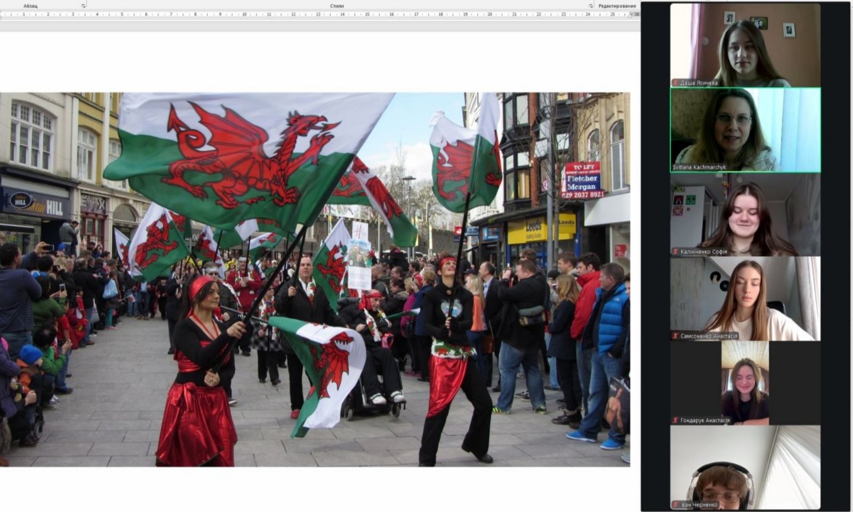Open the Абзац dialog launcher arrow
853x512 pixels.
point(83,6)
